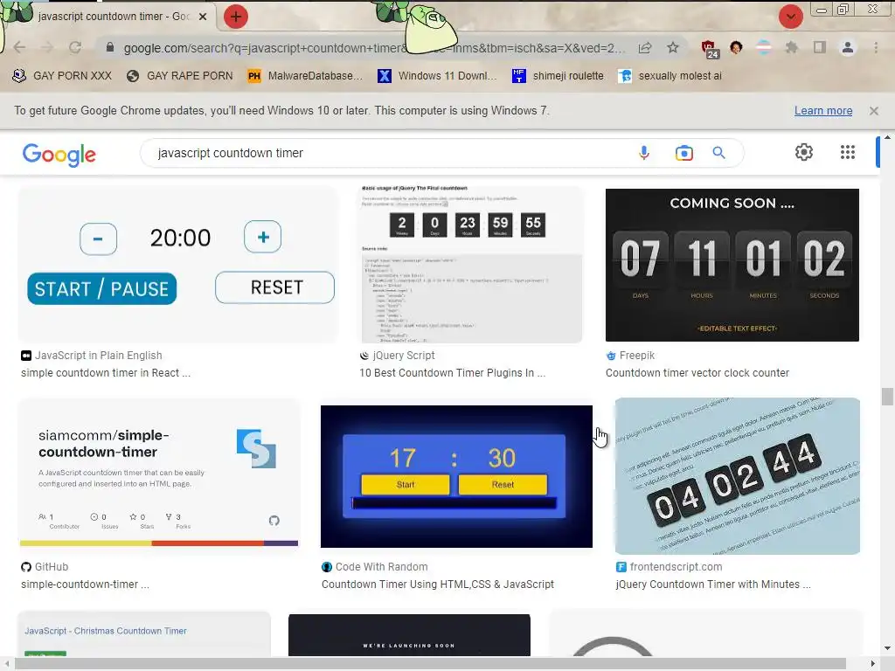This screenshot has width=895, height=671.
Task: Open '10 Best Countdown Timer Plugins In ...' result
Action: point(452,372)
